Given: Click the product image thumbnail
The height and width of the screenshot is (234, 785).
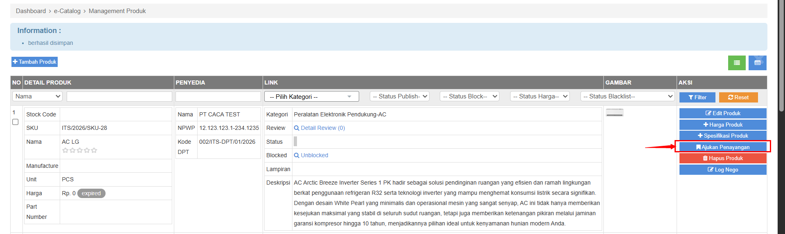Looking at the screenshot, I should [x=614, y=112].
